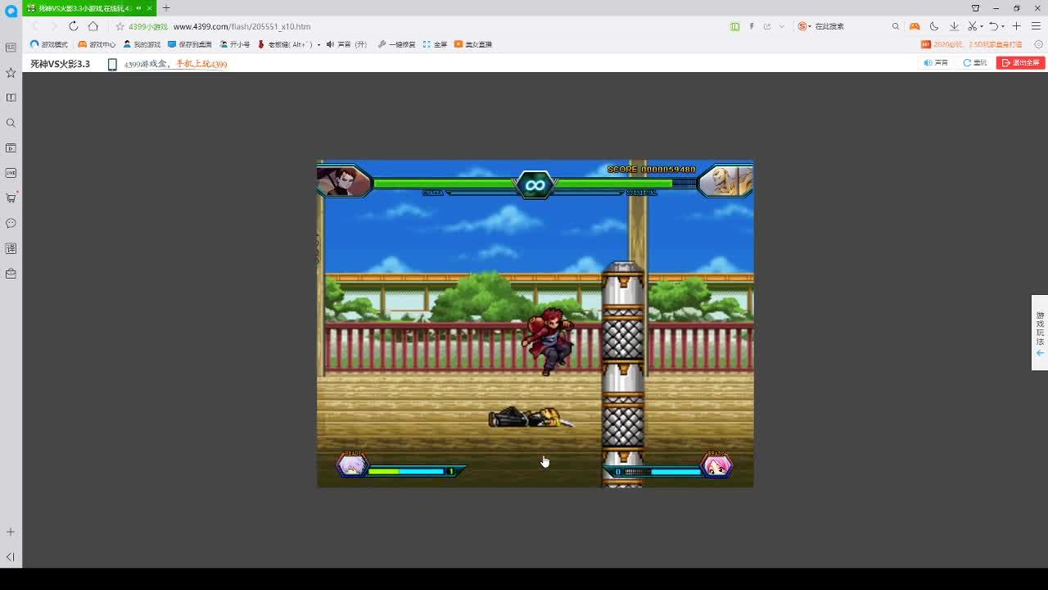Open the sidebar news card icon
The height and width of the screenshot is (590, 1048).
pos(11,48)
